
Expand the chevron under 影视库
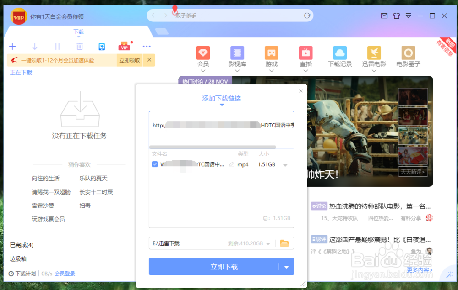click(x=237, y=71)
